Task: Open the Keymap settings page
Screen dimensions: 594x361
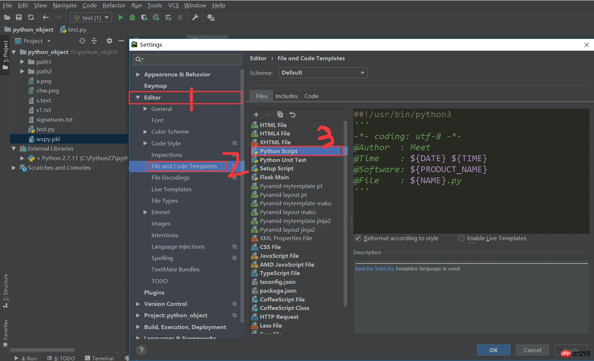Action: [x=155, y=86]
